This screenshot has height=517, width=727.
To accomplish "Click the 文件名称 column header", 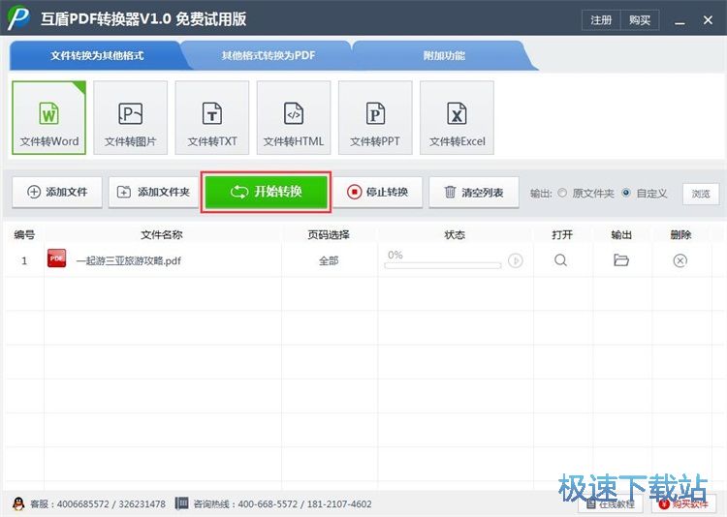I will click(x=161, y=235).
